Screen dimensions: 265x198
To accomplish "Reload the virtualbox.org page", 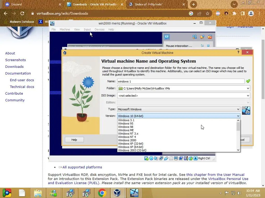I will click(22, 13).
